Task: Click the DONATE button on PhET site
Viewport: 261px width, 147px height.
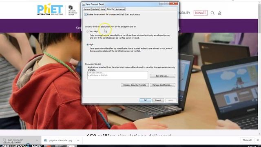Action: 200,13
